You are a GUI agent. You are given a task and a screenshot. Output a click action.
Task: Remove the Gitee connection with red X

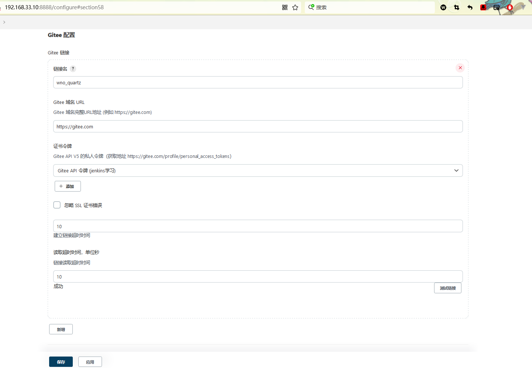(x=460, y=68)
